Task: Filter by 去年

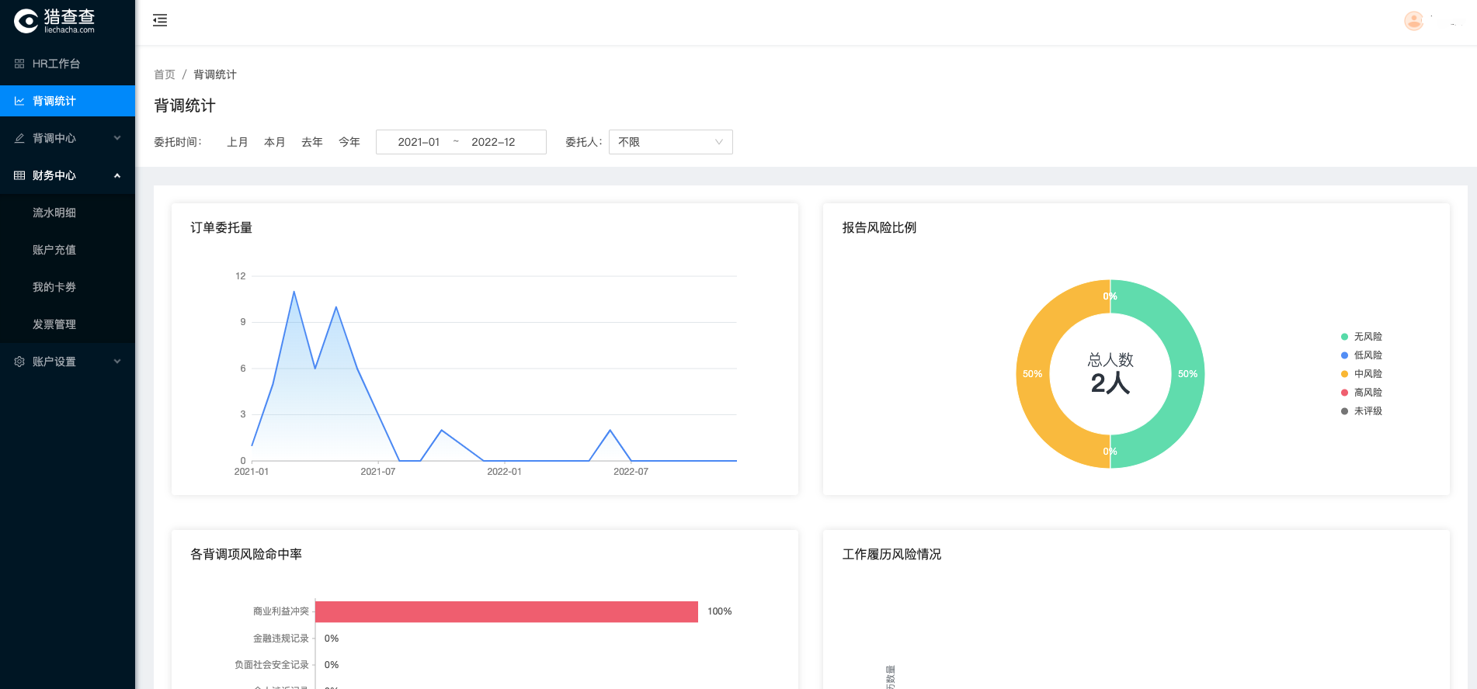Action: [312, 142]
